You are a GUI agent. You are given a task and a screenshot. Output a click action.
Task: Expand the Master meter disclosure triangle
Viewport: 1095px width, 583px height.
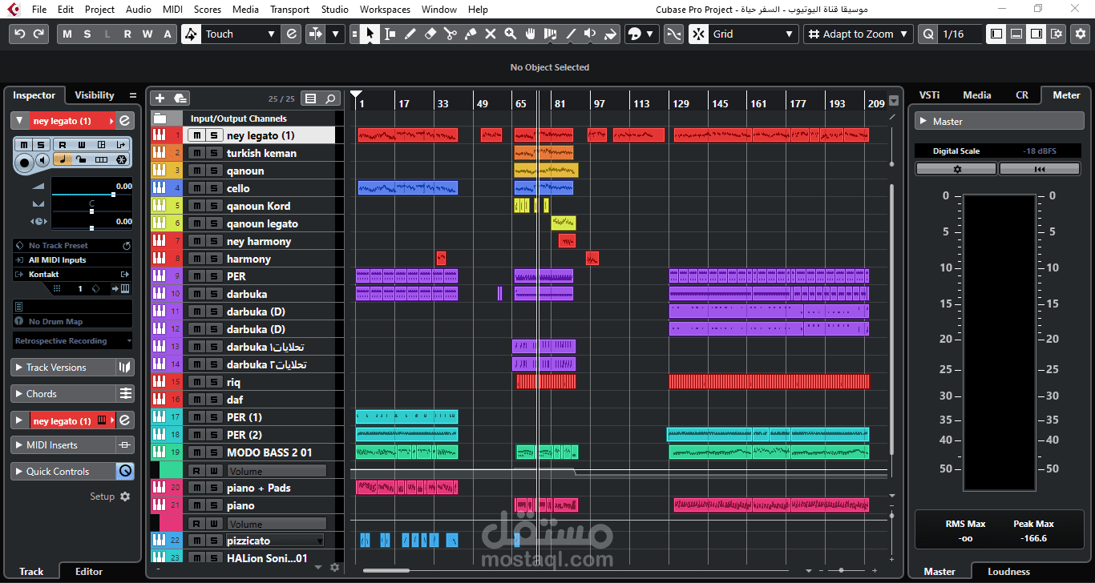pyautogui.click(x=924, y=122)
